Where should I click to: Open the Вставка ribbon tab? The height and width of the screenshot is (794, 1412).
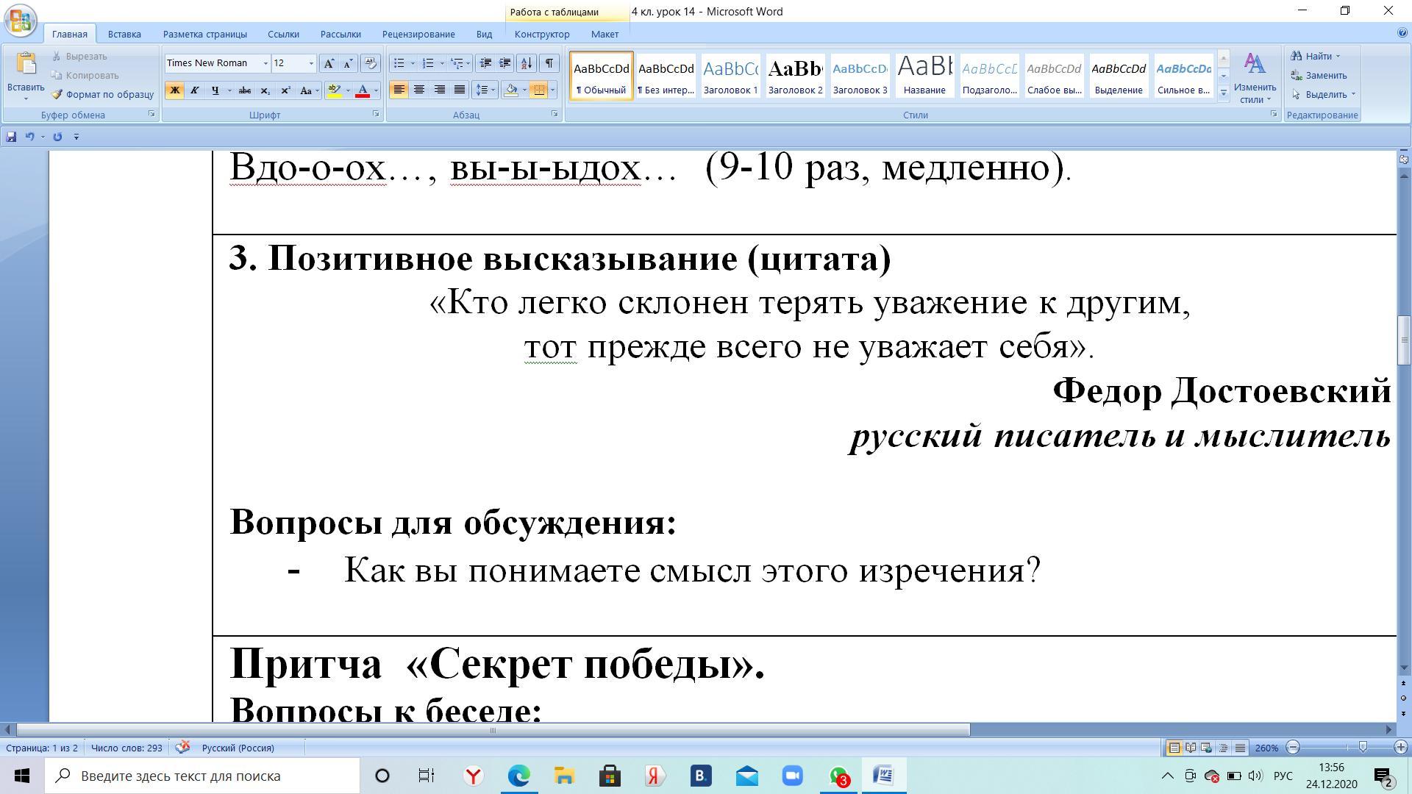(124, 34)
